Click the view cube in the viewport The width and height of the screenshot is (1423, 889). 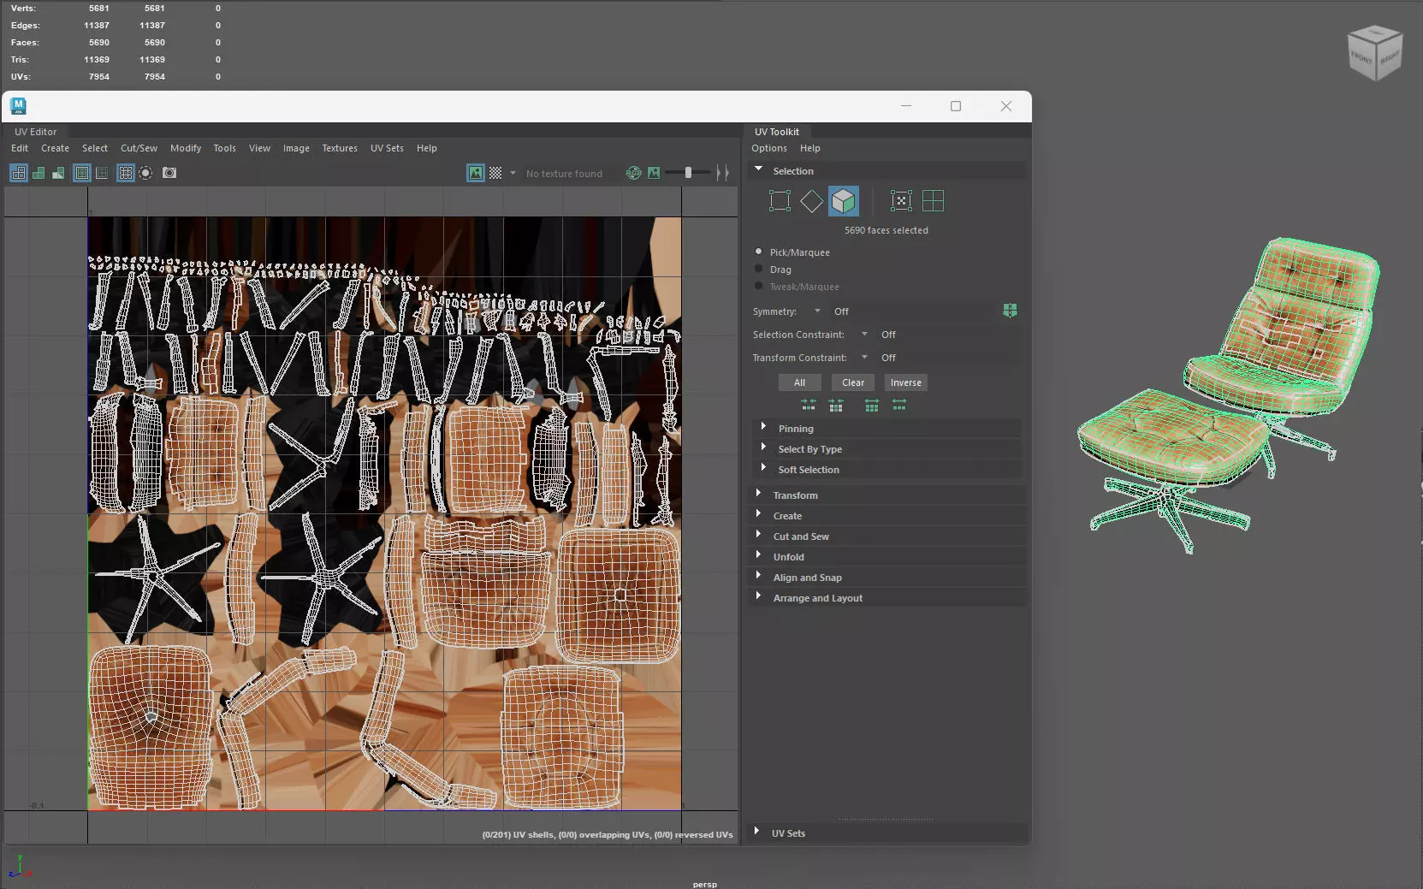click(1374, 53)
